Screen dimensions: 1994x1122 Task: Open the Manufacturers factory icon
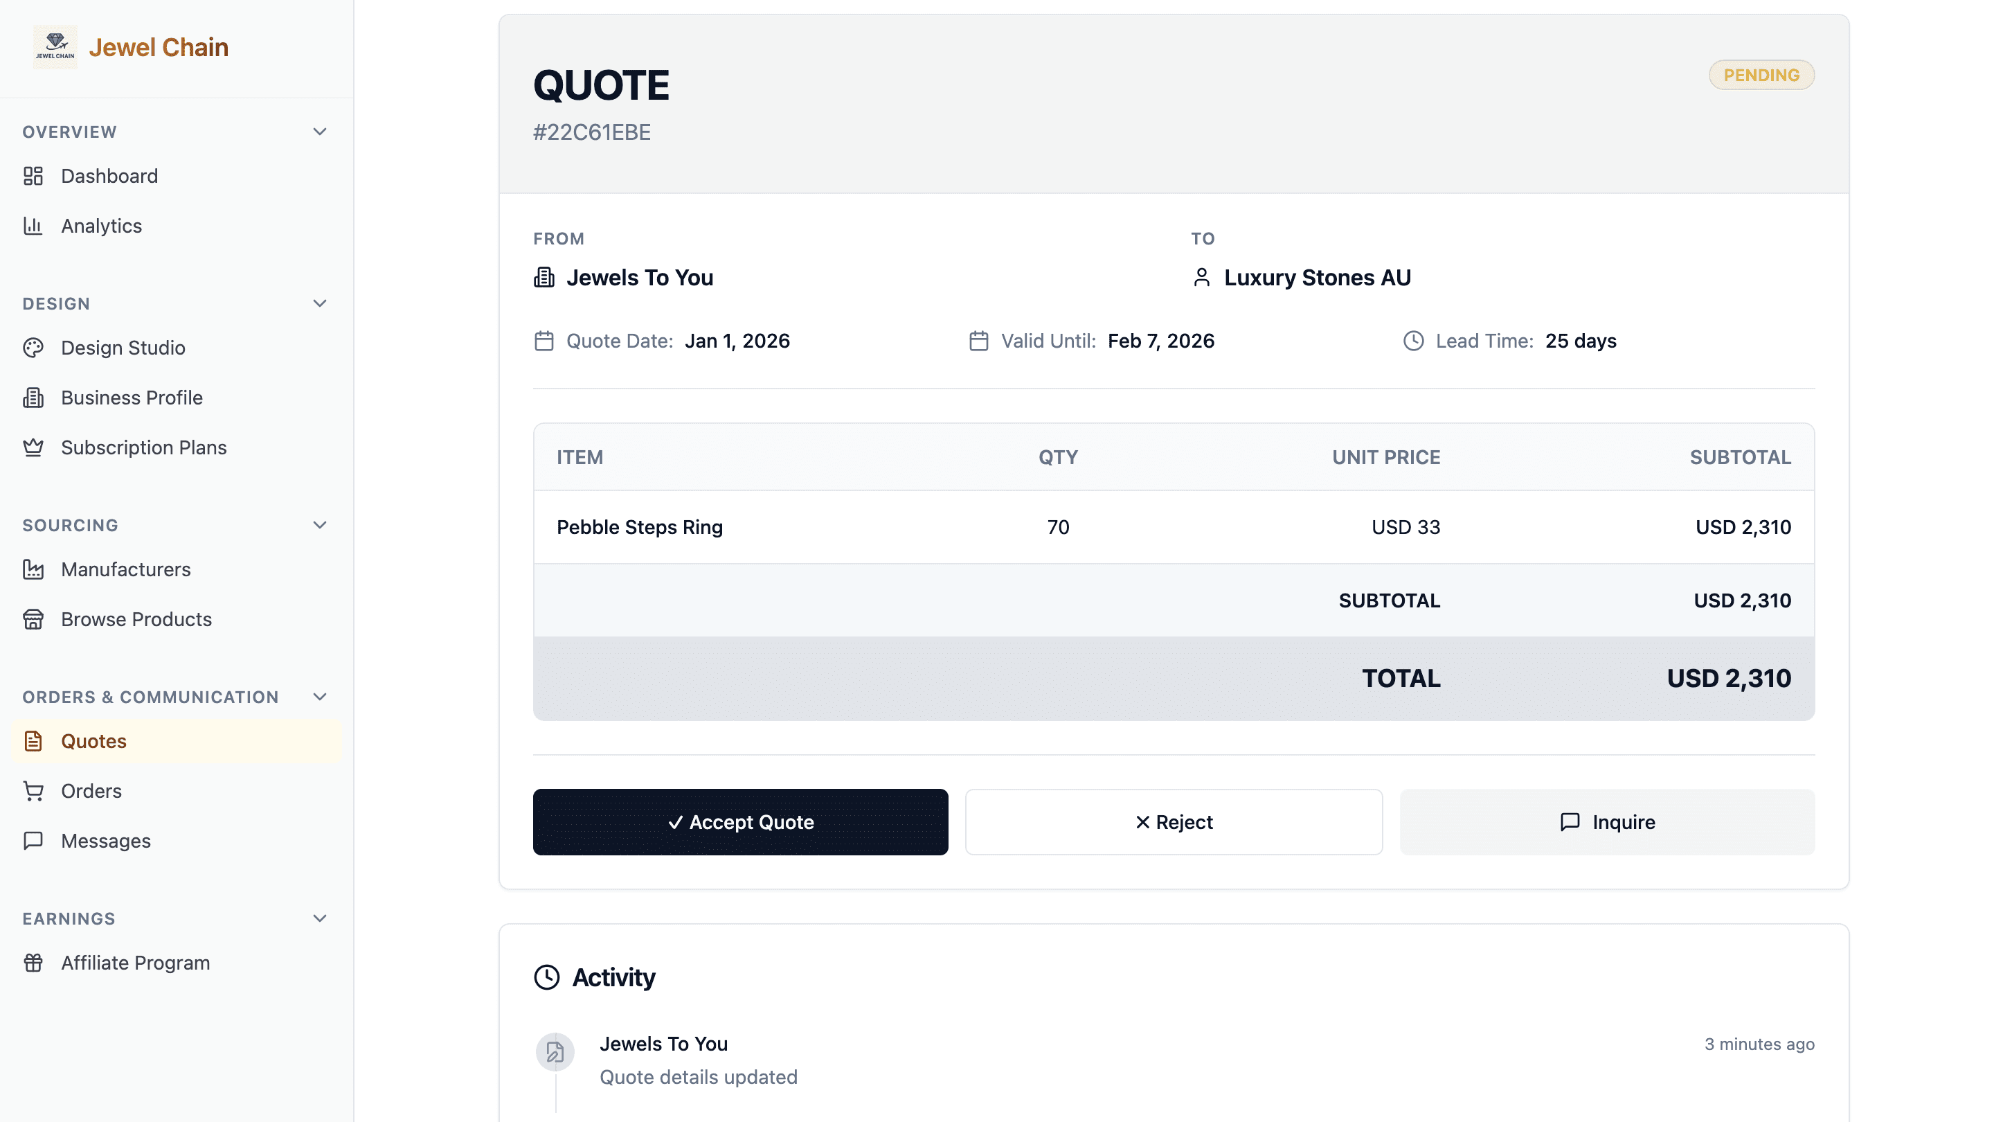point(33,569)
